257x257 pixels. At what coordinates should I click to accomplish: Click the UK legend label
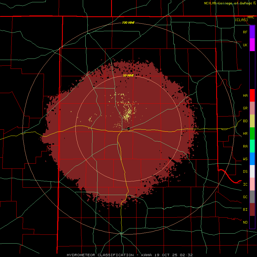point(245,45)
